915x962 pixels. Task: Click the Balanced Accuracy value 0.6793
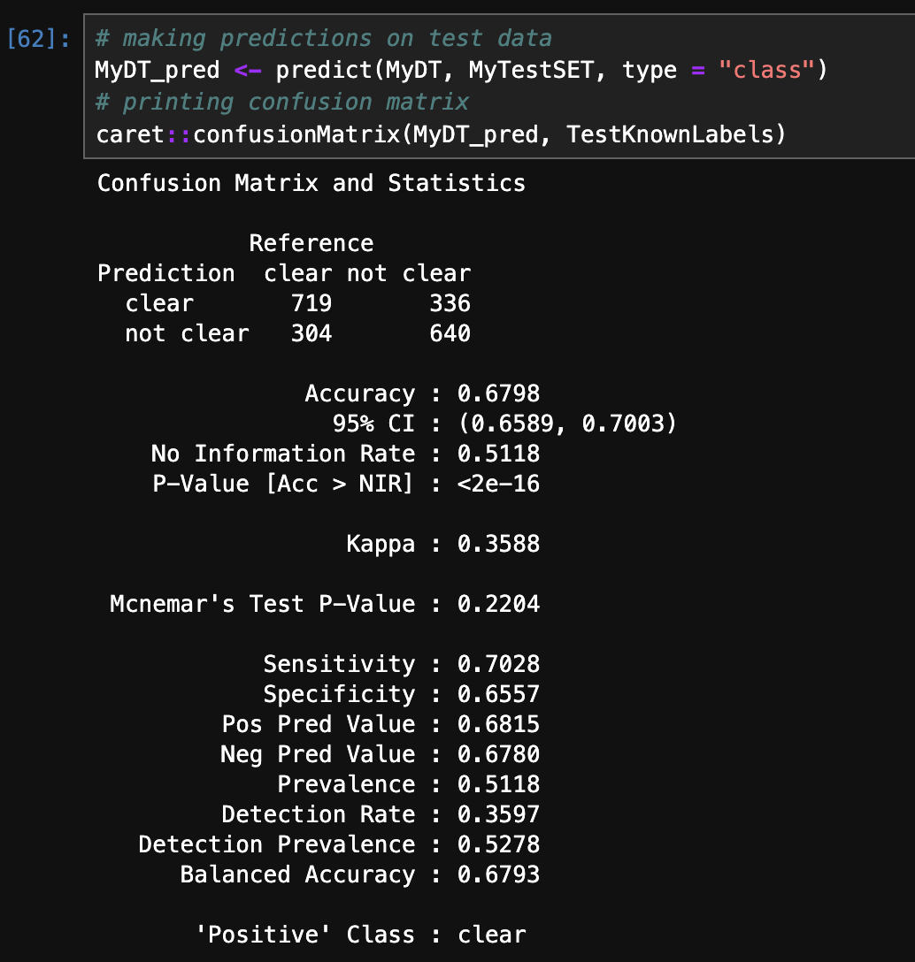click(498, 874)
